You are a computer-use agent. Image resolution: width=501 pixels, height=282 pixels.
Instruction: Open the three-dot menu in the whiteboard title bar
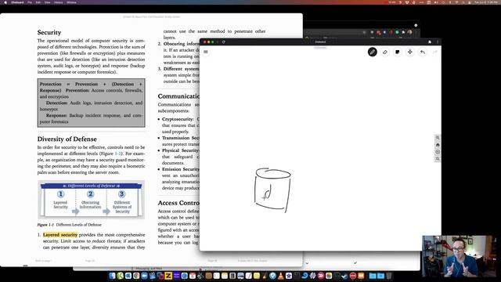[438, 42]
